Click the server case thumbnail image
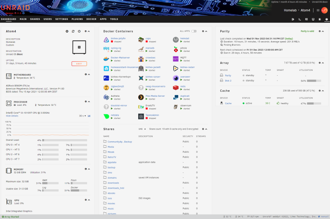 tap(79, 47)
